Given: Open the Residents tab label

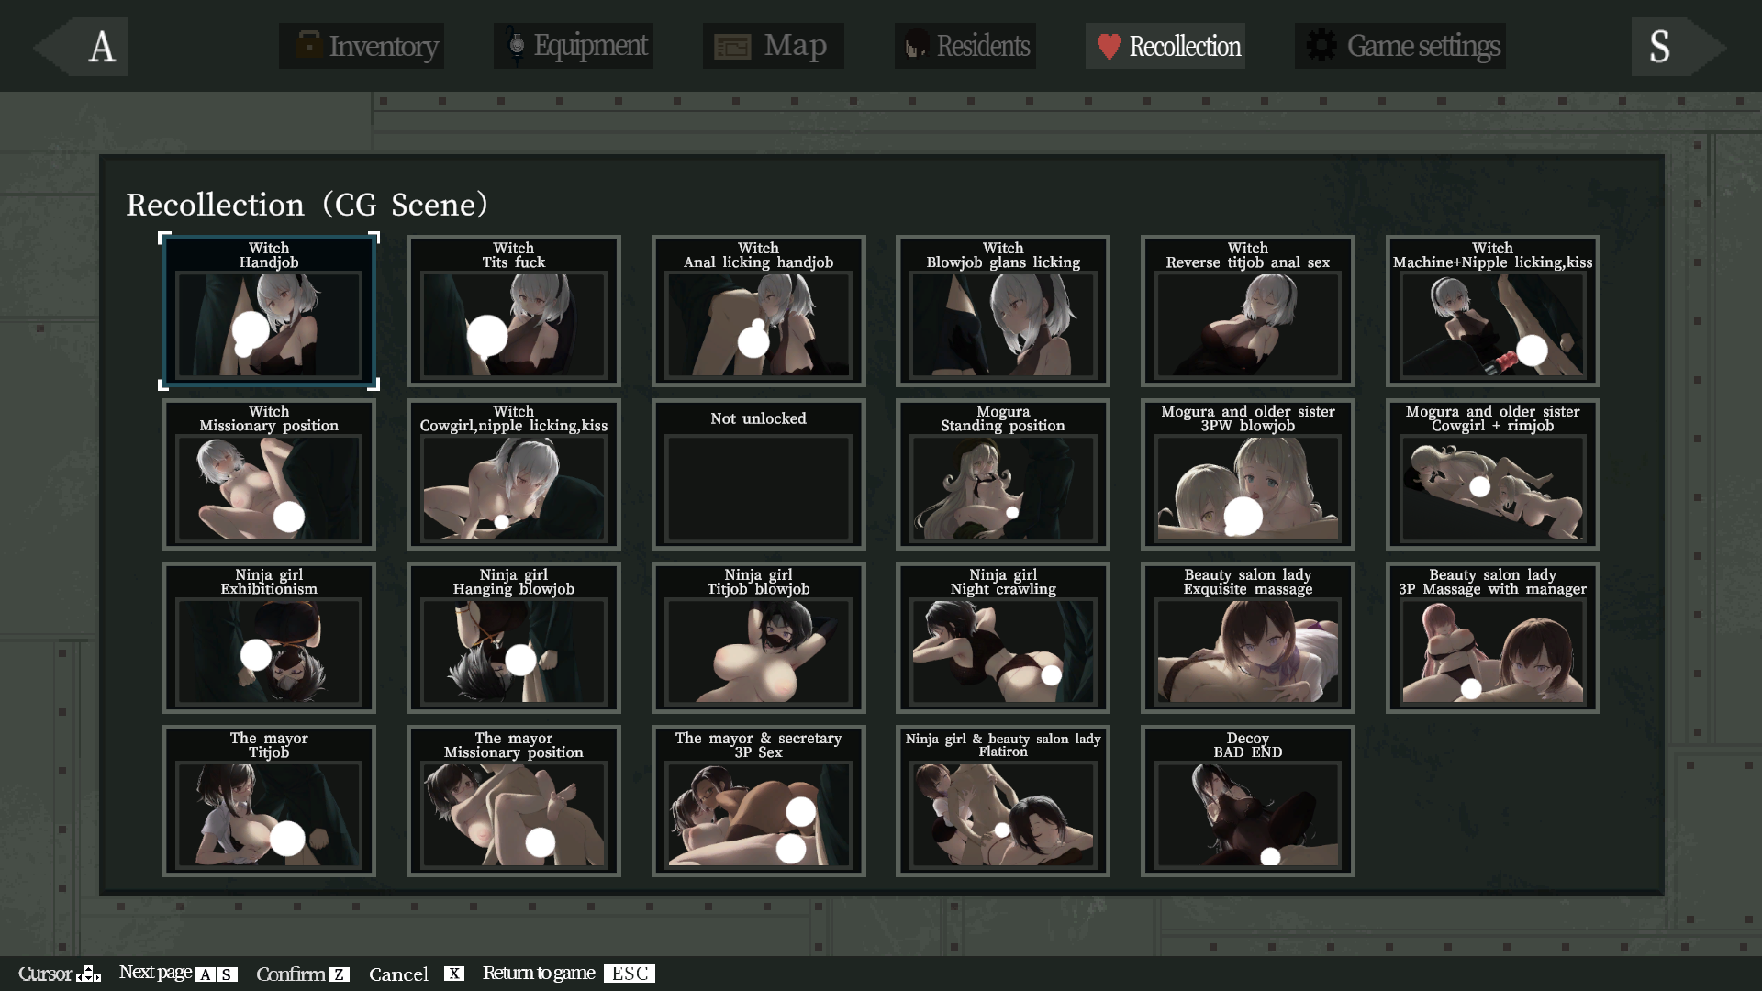Looking at the screenshot, I should pyautogui.click(x=983, y=45).
